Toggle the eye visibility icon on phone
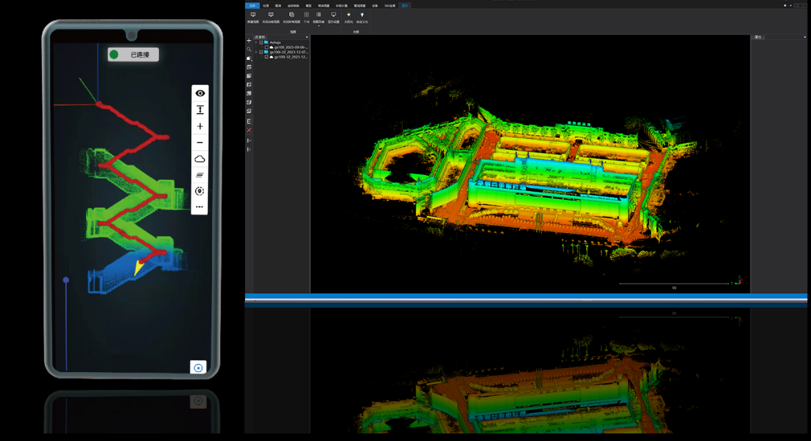The width and height of the screenshot is (811, 441). (200, 94)
